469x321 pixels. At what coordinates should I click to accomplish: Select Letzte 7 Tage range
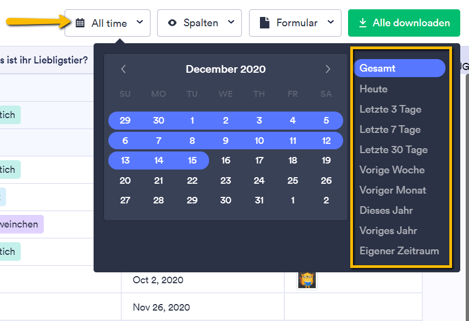coord(390,130)
